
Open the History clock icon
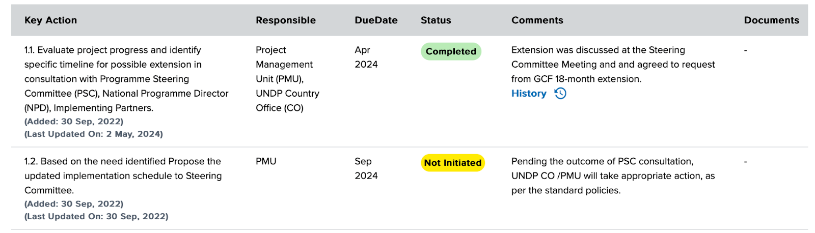tap(560, 93)
